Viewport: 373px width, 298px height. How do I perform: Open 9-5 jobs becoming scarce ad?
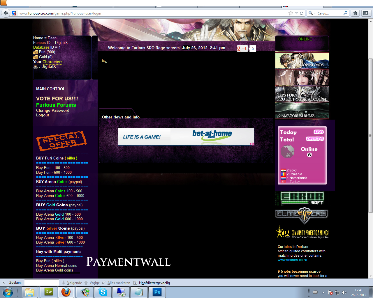(299, 272)
